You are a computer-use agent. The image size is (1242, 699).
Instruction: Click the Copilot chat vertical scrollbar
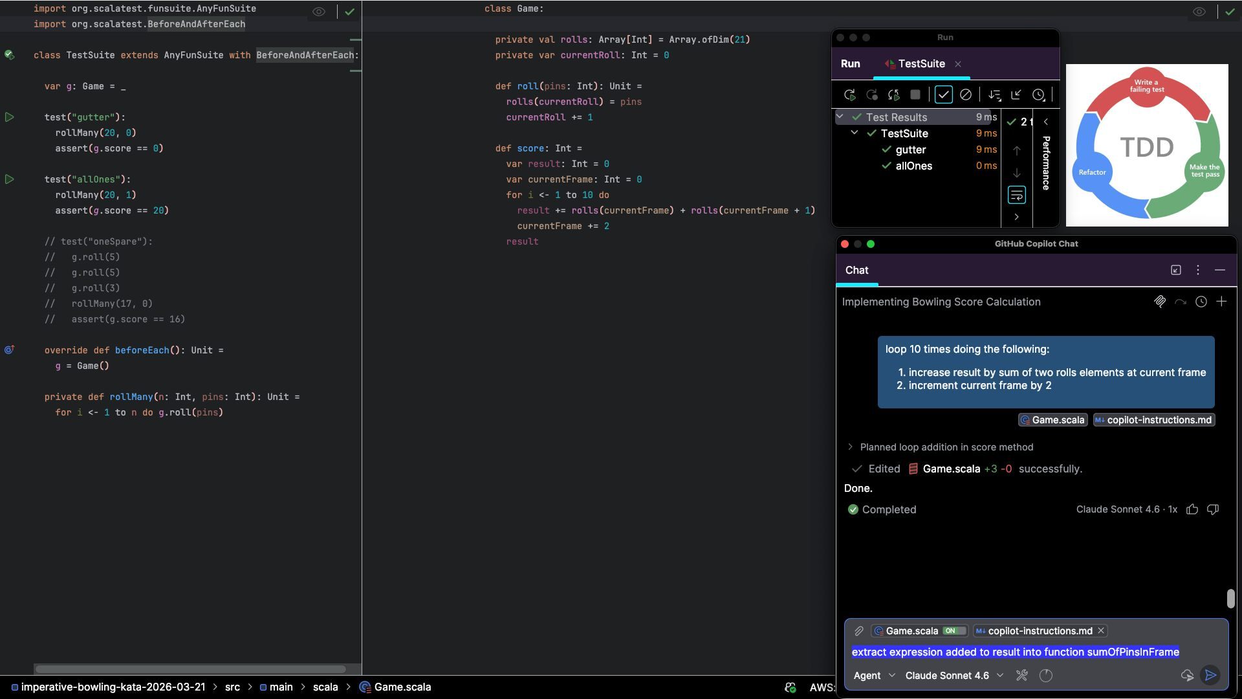[1230, 598]
